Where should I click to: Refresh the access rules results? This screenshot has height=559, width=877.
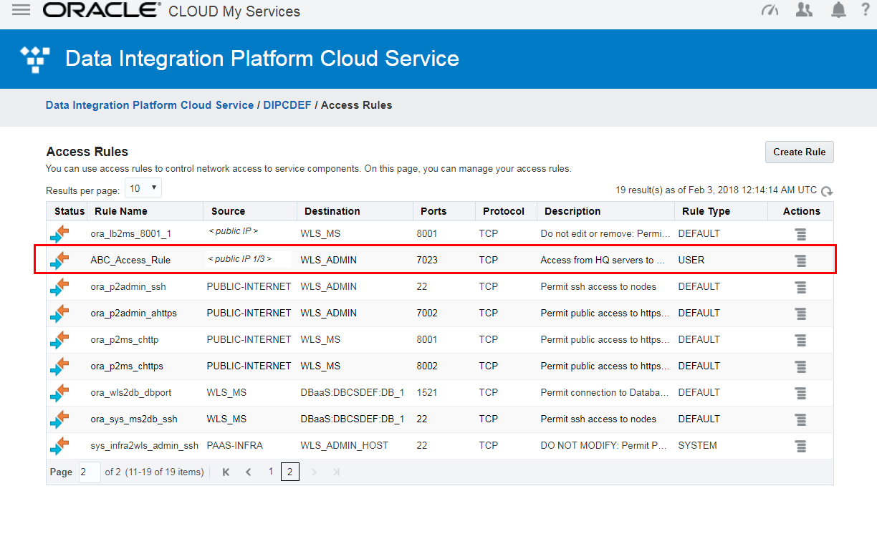(x=827, y=191)
